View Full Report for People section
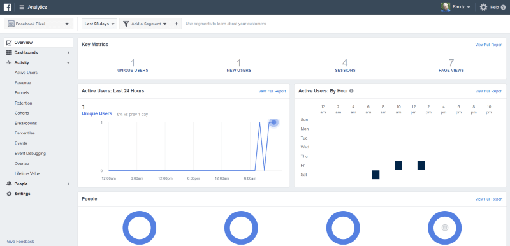 488,199
